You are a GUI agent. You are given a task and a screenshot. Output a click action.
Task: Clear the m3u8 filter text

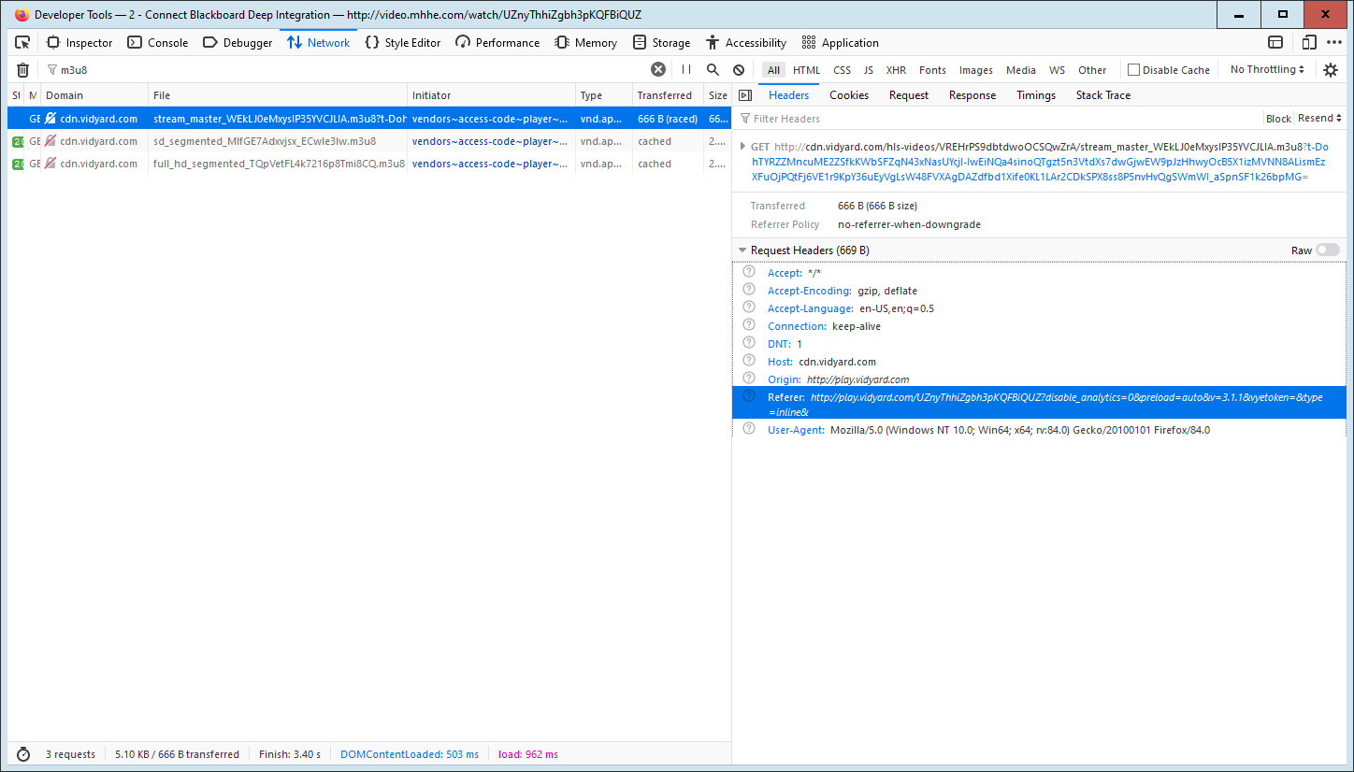click(x=658, y=69)
